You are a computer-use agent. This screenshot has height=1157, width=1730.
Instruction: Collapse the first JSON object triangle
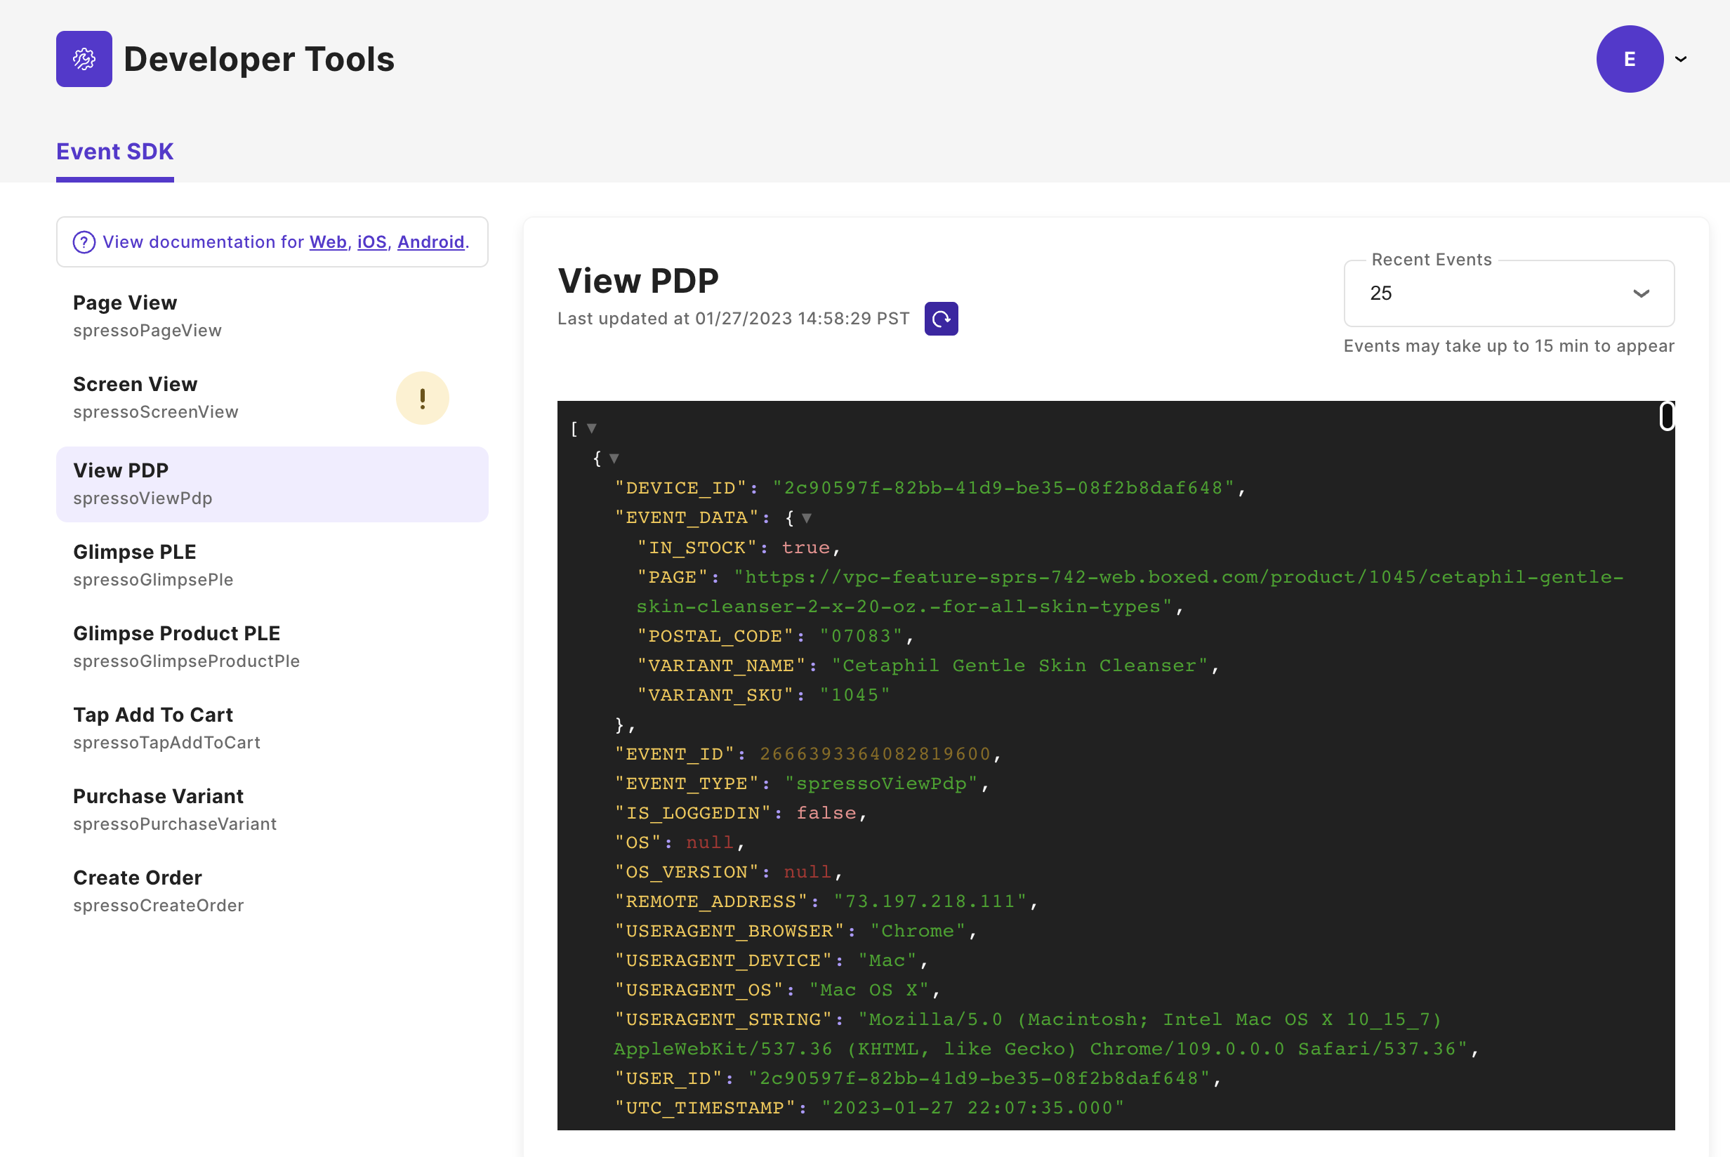(x=614, y=458)
